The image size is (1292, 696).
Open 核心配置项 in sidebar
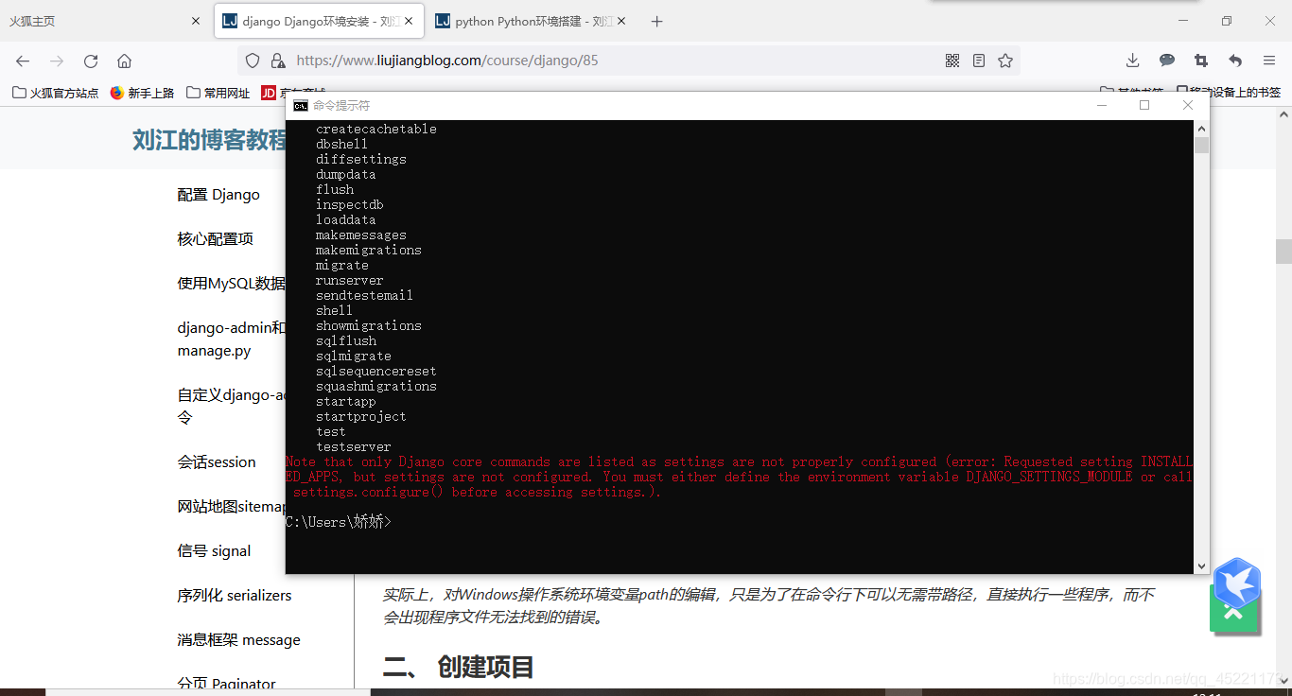pyautogui.click(x=216, y=239)
